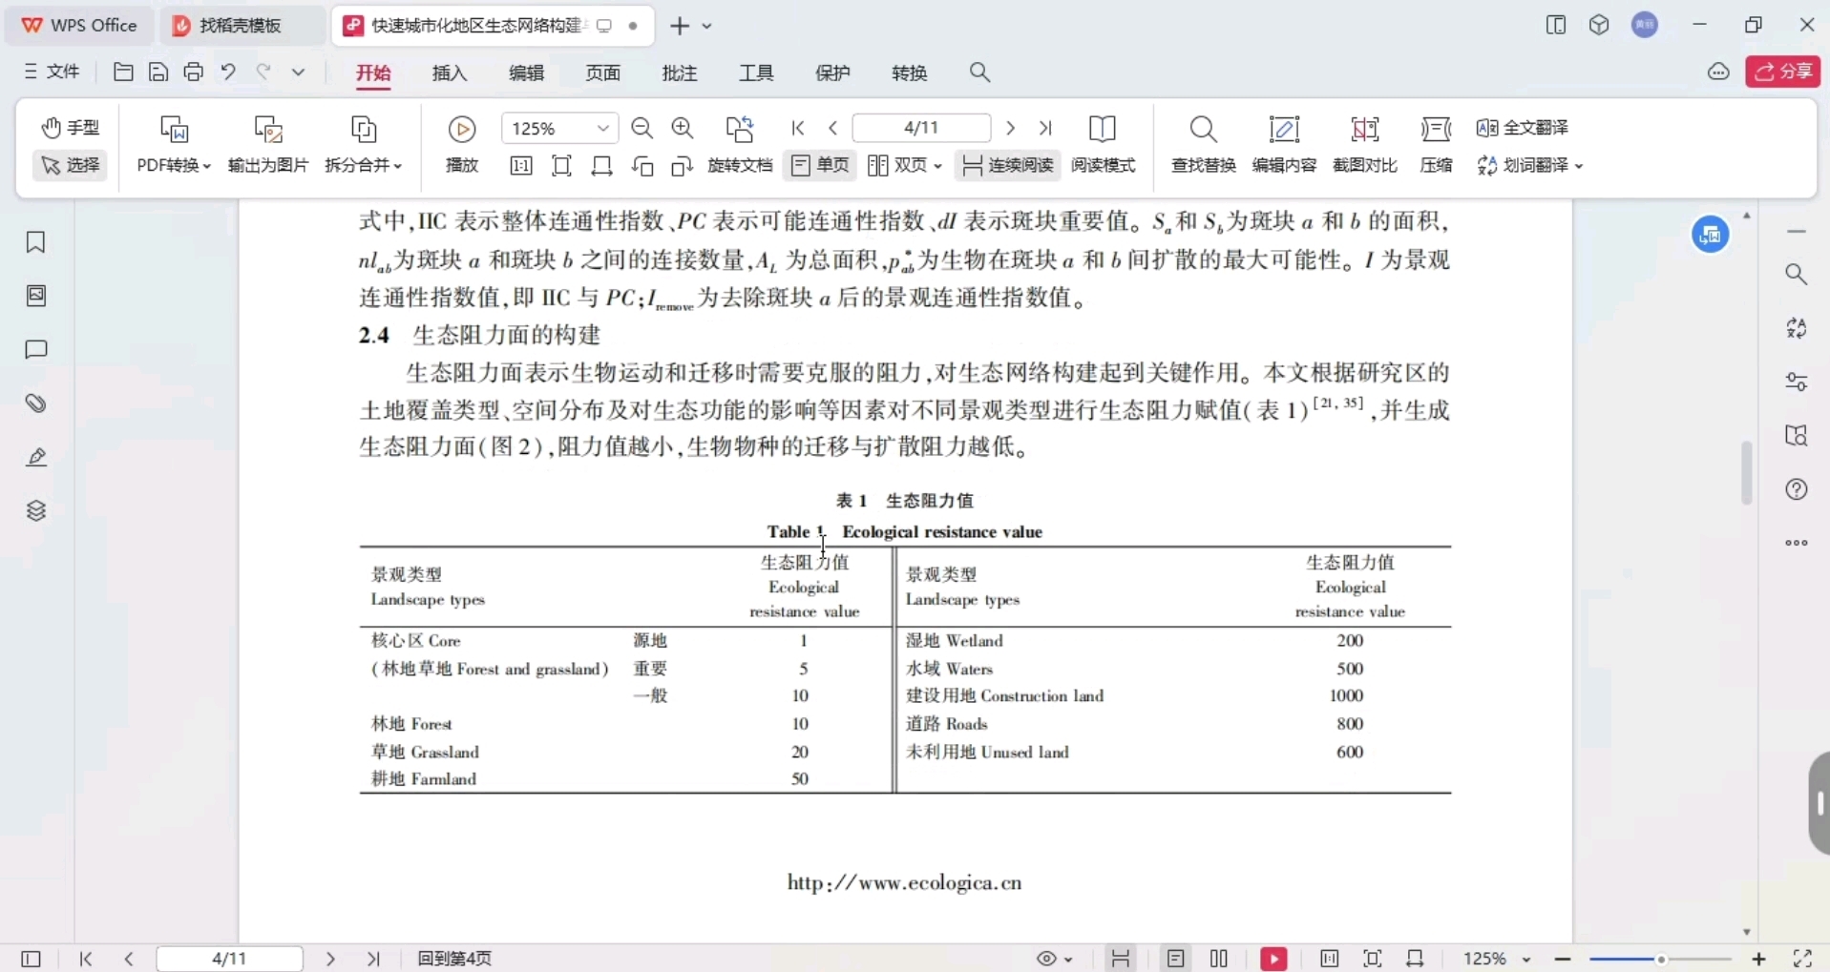Click the open folder icon

click(x=123, y=72)
